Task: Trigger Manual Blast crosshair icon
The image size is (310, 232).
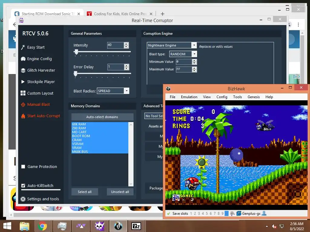Action: coord(23,105)
